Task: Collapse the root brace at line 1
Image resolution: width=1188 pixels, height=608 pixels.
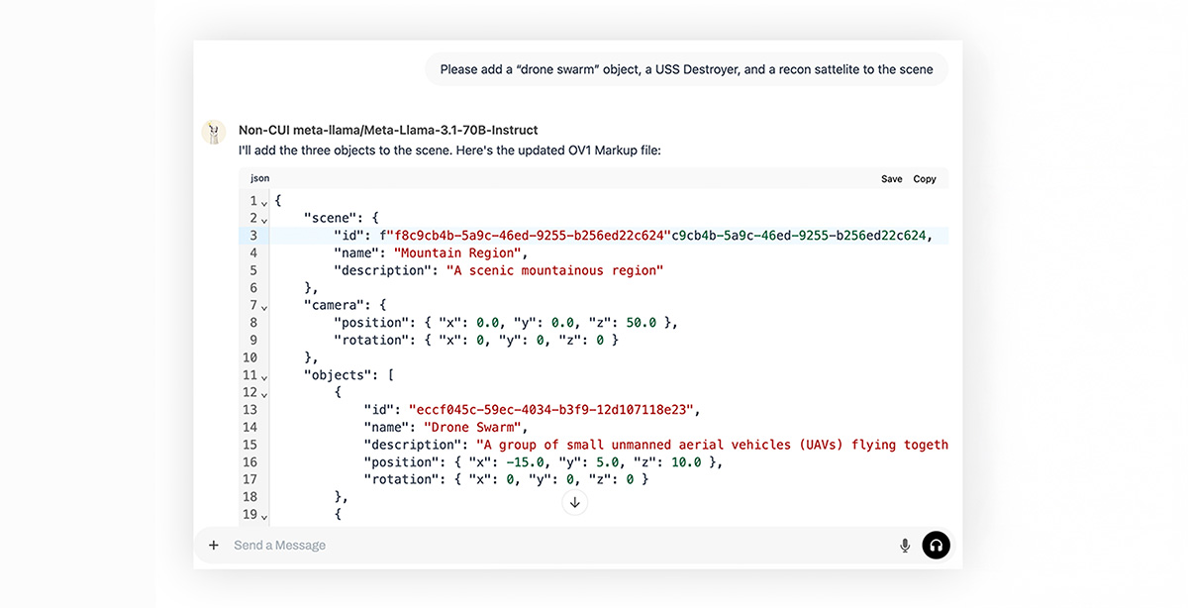Action: 263,202
